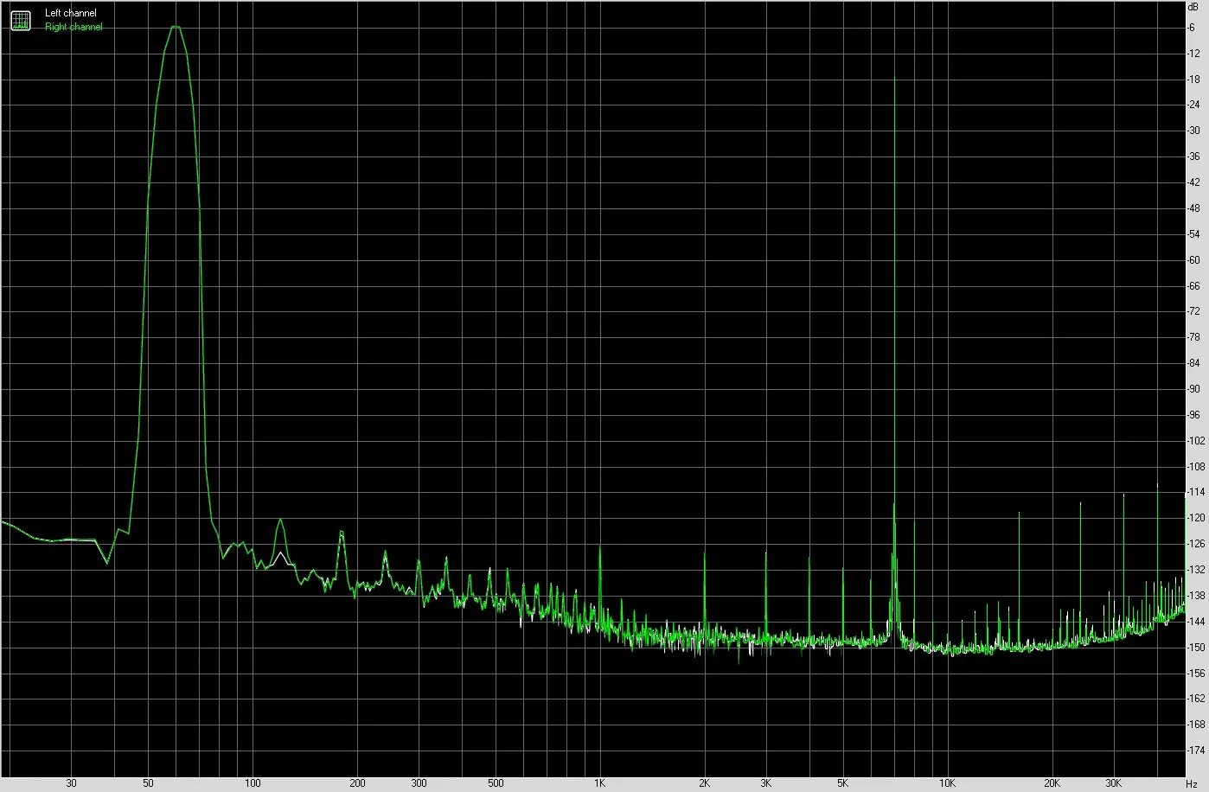Click the -120 dB axis value

tap(1196, 518)
